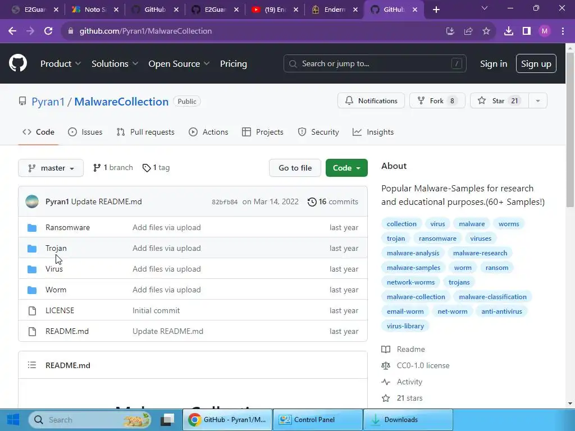Go back using browser back arrow
The image size is (575, 431).
[x=12, y=31]
